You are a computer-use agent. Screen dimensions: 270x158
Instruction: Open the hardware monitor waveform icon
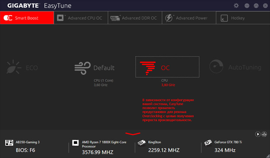click(x=264, y=134)
